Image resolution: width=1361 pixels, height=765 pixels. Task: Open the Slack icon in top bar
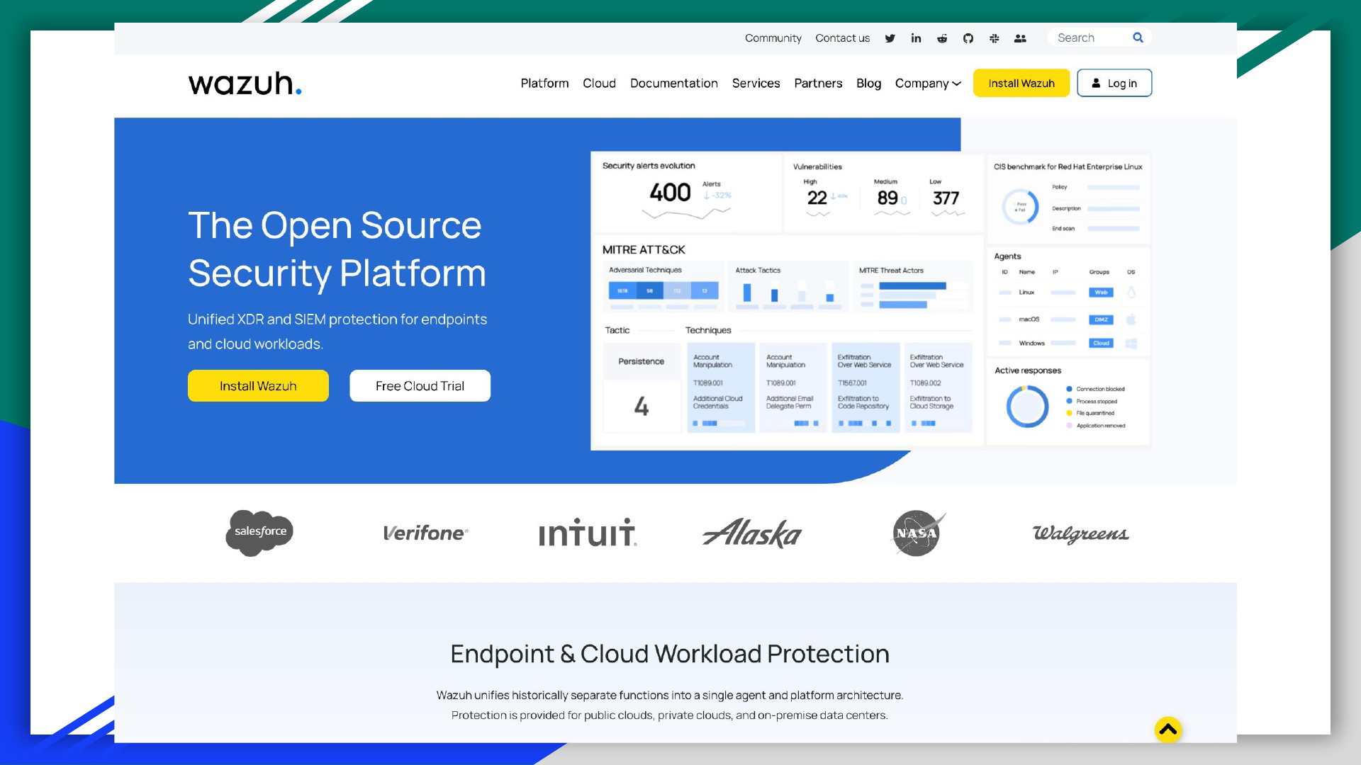coord(995,38)
